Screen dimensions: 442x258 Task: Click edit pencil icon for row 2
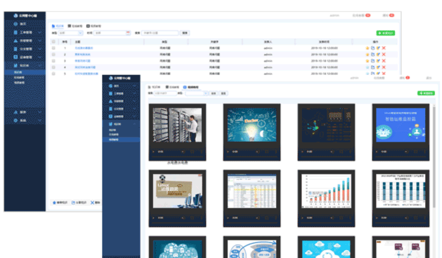coord(378,55)
